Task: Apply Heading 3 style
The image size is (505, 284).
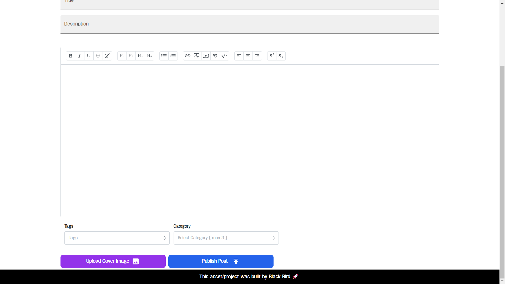Action: pyautogui.click(x=140, y=56)
